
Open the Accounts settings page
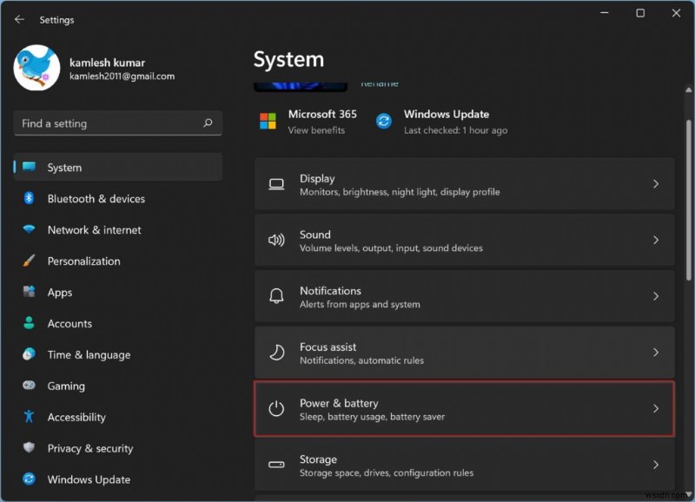pos(68,323)
